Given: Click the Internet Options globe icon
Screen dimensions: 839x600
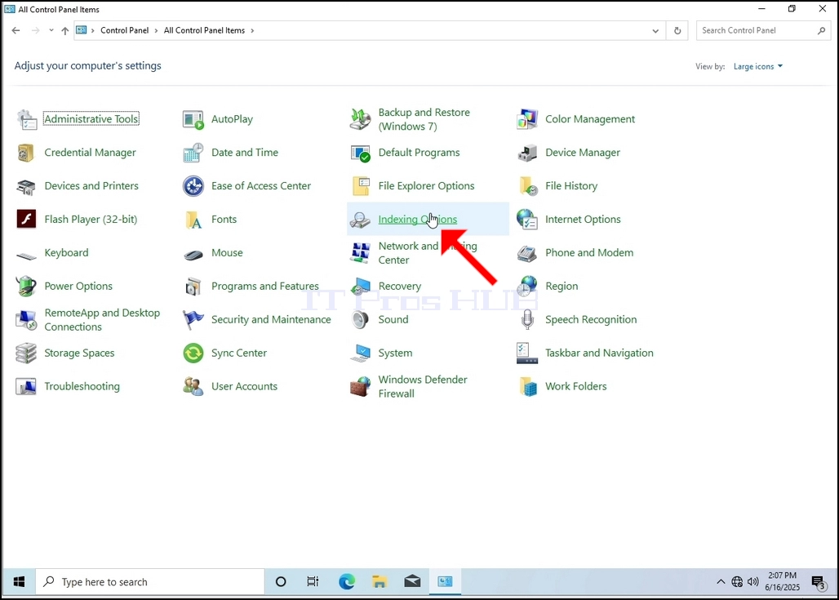Looking at the screenshot, I should click(527, 220).
